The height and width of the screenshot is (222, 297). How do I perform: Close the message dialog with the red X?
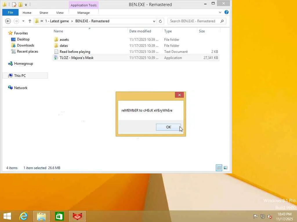(x=179, y=95)
